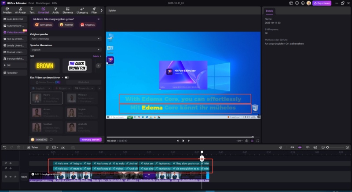Enter fullscreen player view

tap(258, 141)
